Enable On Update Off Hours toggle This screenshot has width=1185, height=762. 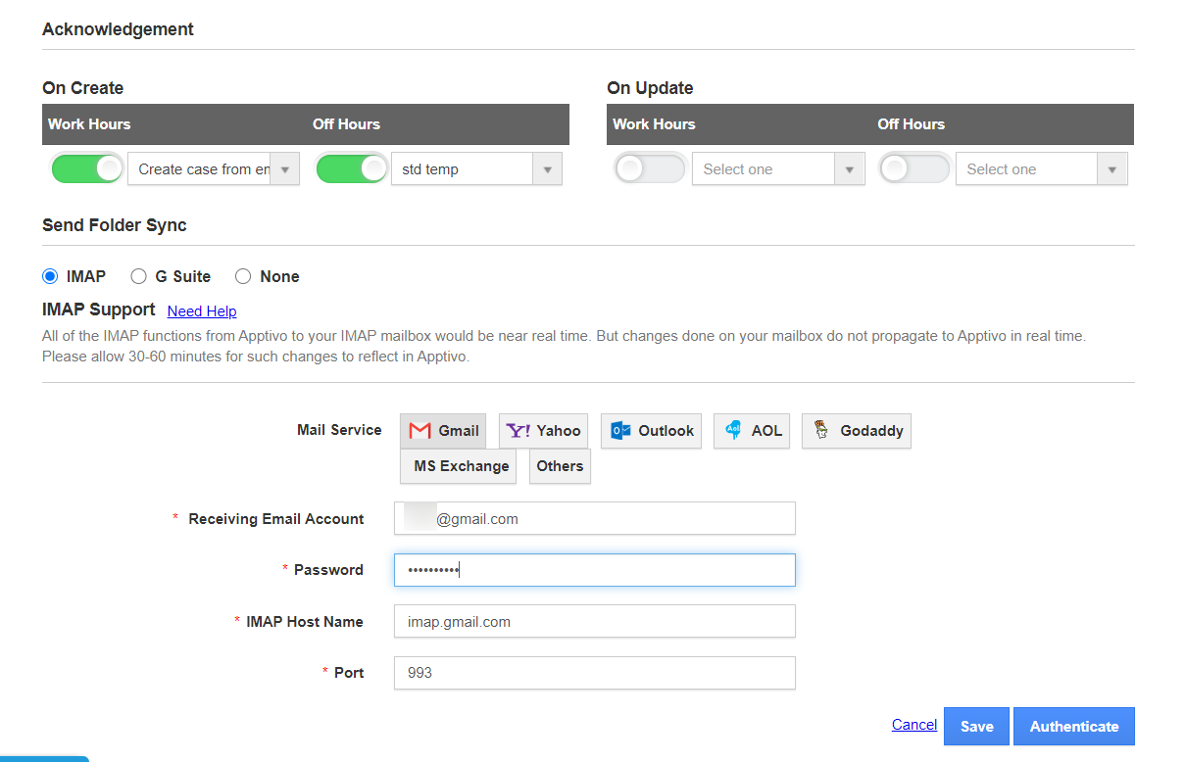click(x=913, y=169)
